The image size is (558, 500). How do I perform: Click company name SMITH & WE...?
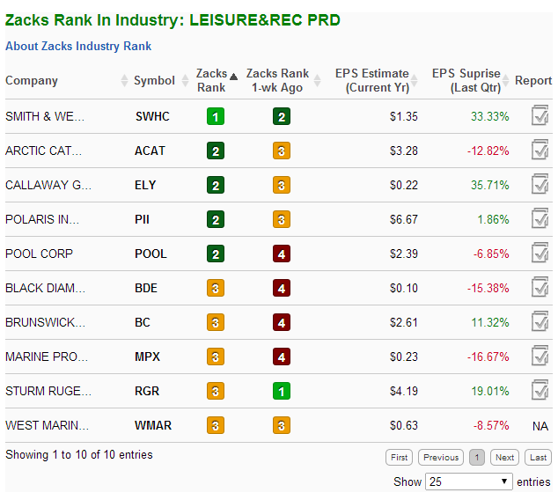(x=45, y=116)
